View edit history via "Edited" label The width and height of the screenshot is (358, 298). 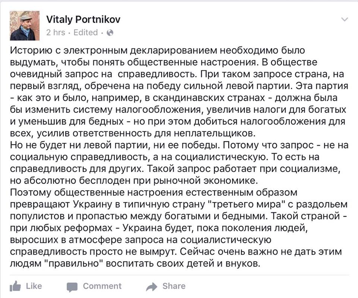coord(85,32)
